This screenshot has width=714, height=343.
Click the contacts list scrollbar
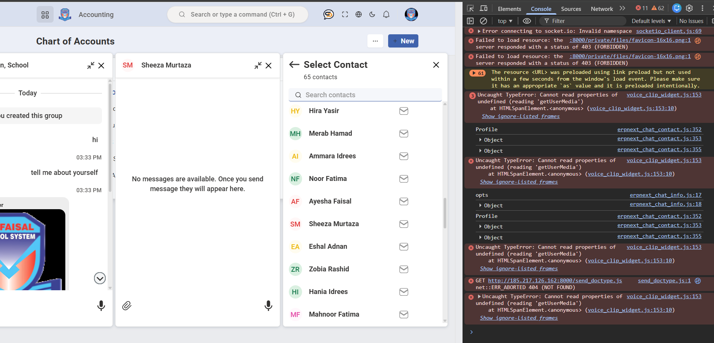click(x=445, y=213)
